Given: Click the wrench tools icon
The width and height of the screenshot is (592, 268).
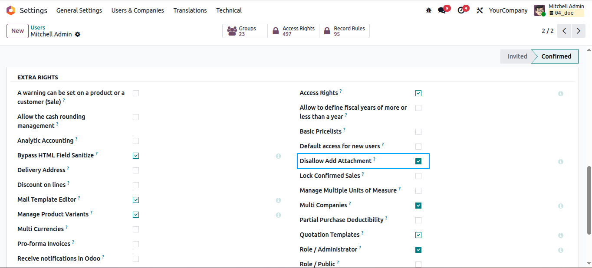Looking at the screenshot, I should (480, 10).
